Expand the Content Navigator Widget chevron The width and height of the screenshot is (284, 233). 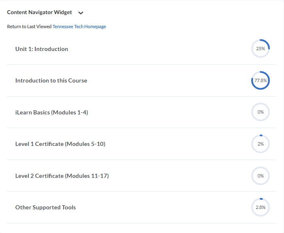tap(81, 13)
